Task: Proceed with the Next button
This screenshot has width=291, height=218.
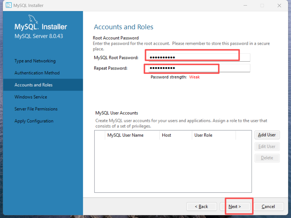Action: tap(235, 206)
